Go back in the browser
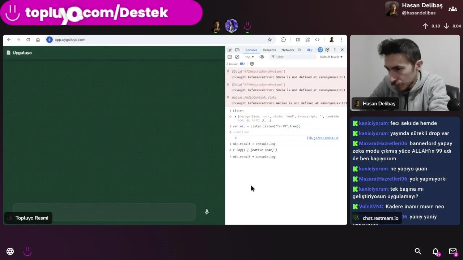The image size is (463, 260). click(9, 40)
